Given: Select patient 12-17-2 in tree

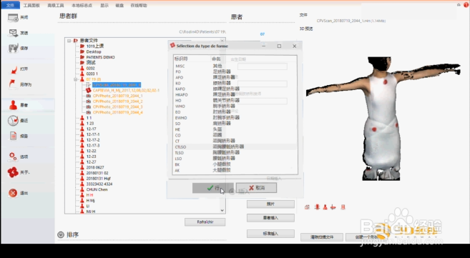Looking at the screenshot, I should click(x=93, y=140).
